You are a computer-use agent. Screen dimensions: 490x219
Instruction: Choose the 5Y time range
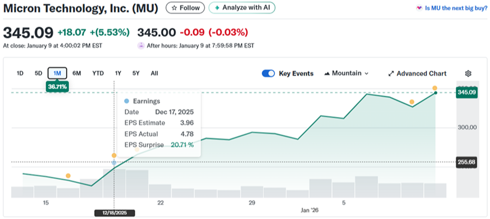[136, 73]
